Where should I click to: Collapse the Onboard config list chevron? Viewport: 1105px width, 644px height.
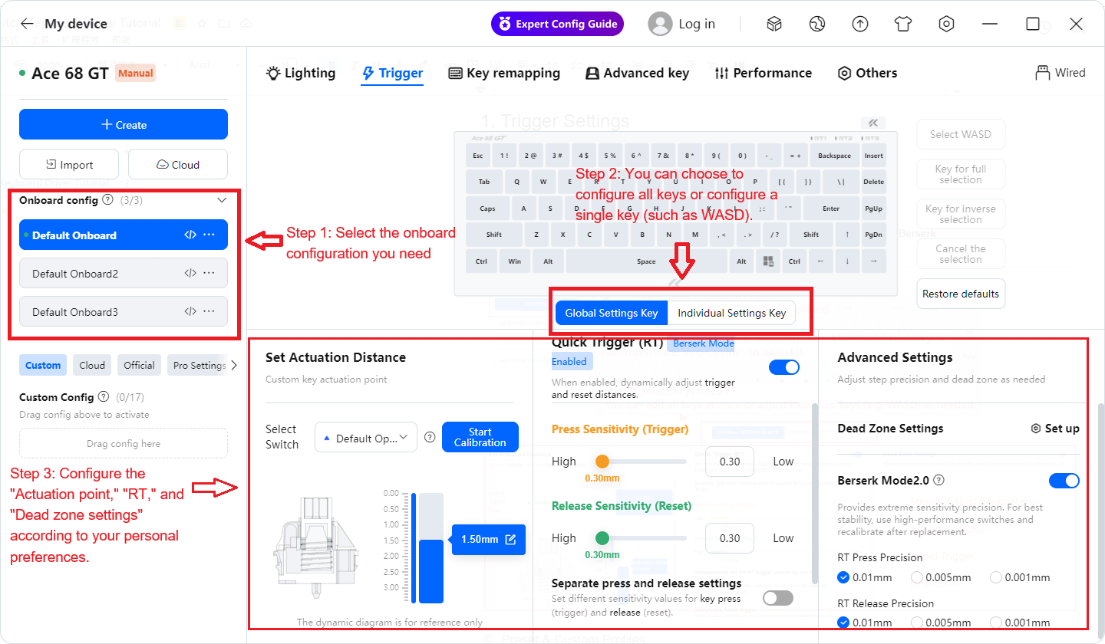point(222,200)
